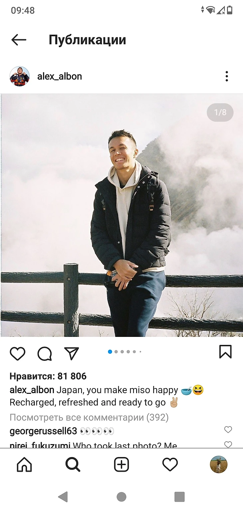Open alex_albon username in the post header
243x513 pixels.
point(60,76)
